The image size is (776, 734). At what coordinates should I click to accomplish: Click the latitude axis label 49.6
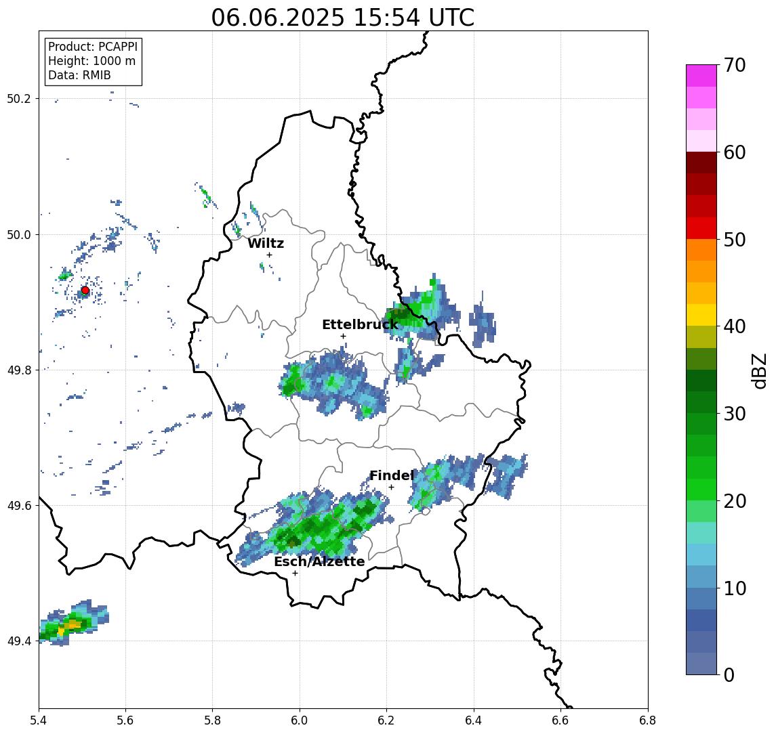[x=19, y=506]
